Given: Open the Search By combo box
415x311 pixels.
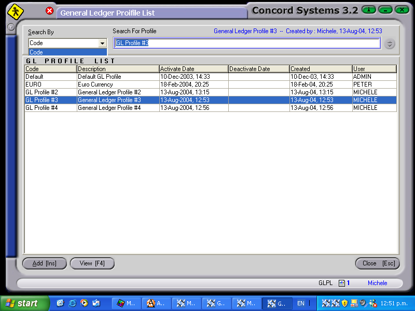Looking at the screenshot, I should 101,43.
